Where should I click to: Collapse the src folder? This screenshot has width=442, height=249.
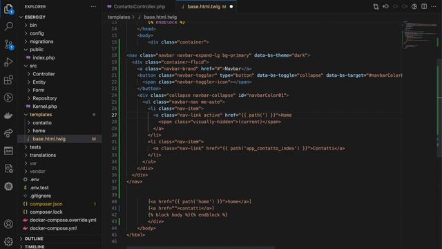pyautogui.click(x=33, y=66)
